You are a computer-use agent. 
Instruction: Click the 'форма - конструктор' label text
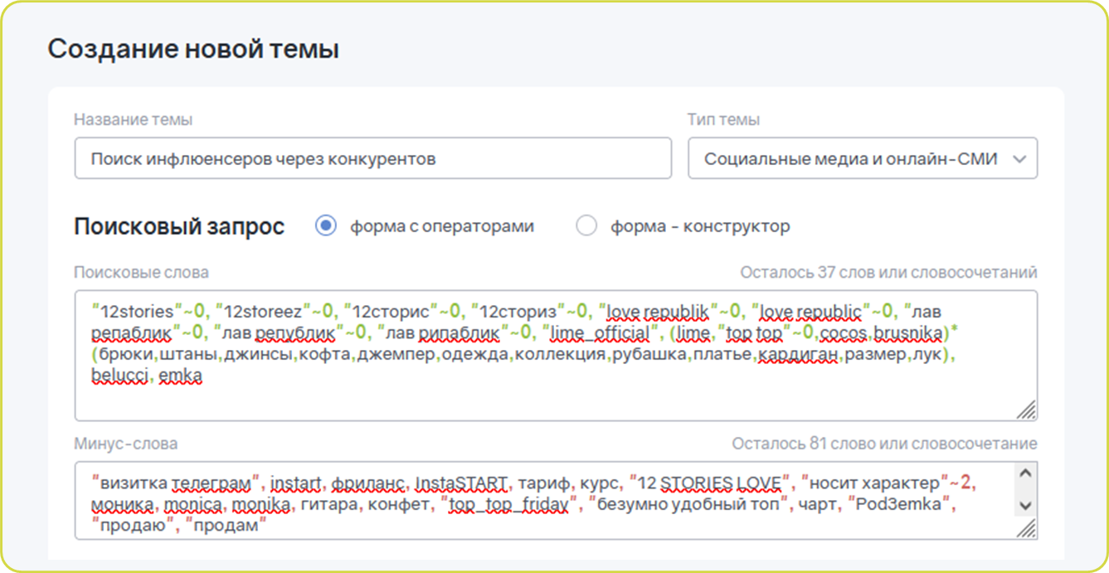click(700, 226)
